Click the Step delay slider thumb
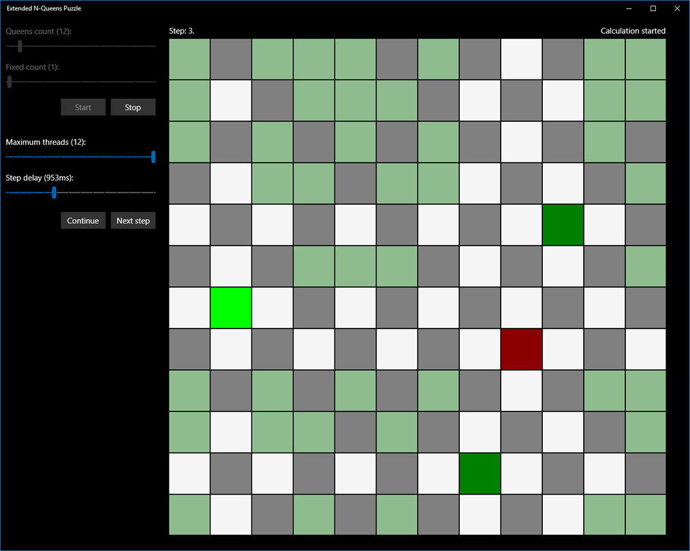The height and width of the screenshot is (551, 690). (x=54, y=193)
